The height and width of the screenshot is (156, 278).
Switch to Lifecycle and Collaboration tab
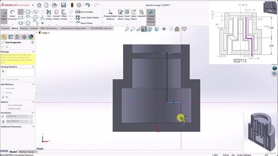coord(73,28)
